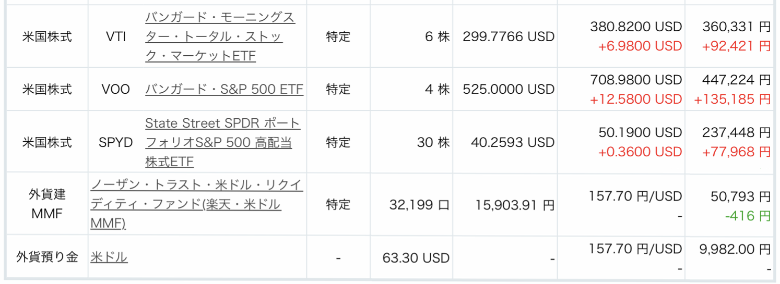
Task: Open the ノーザン・トラスト 米ドル MMF fund link
Action: pyautogui.click(x=197, y=204)
